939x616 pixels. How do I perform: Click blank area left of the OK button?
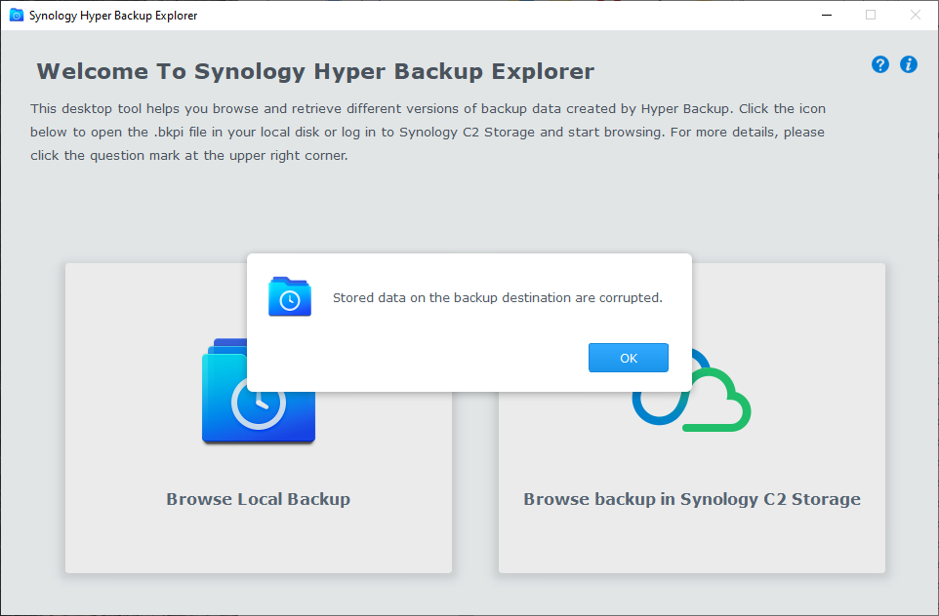click(x=420, y=358)
